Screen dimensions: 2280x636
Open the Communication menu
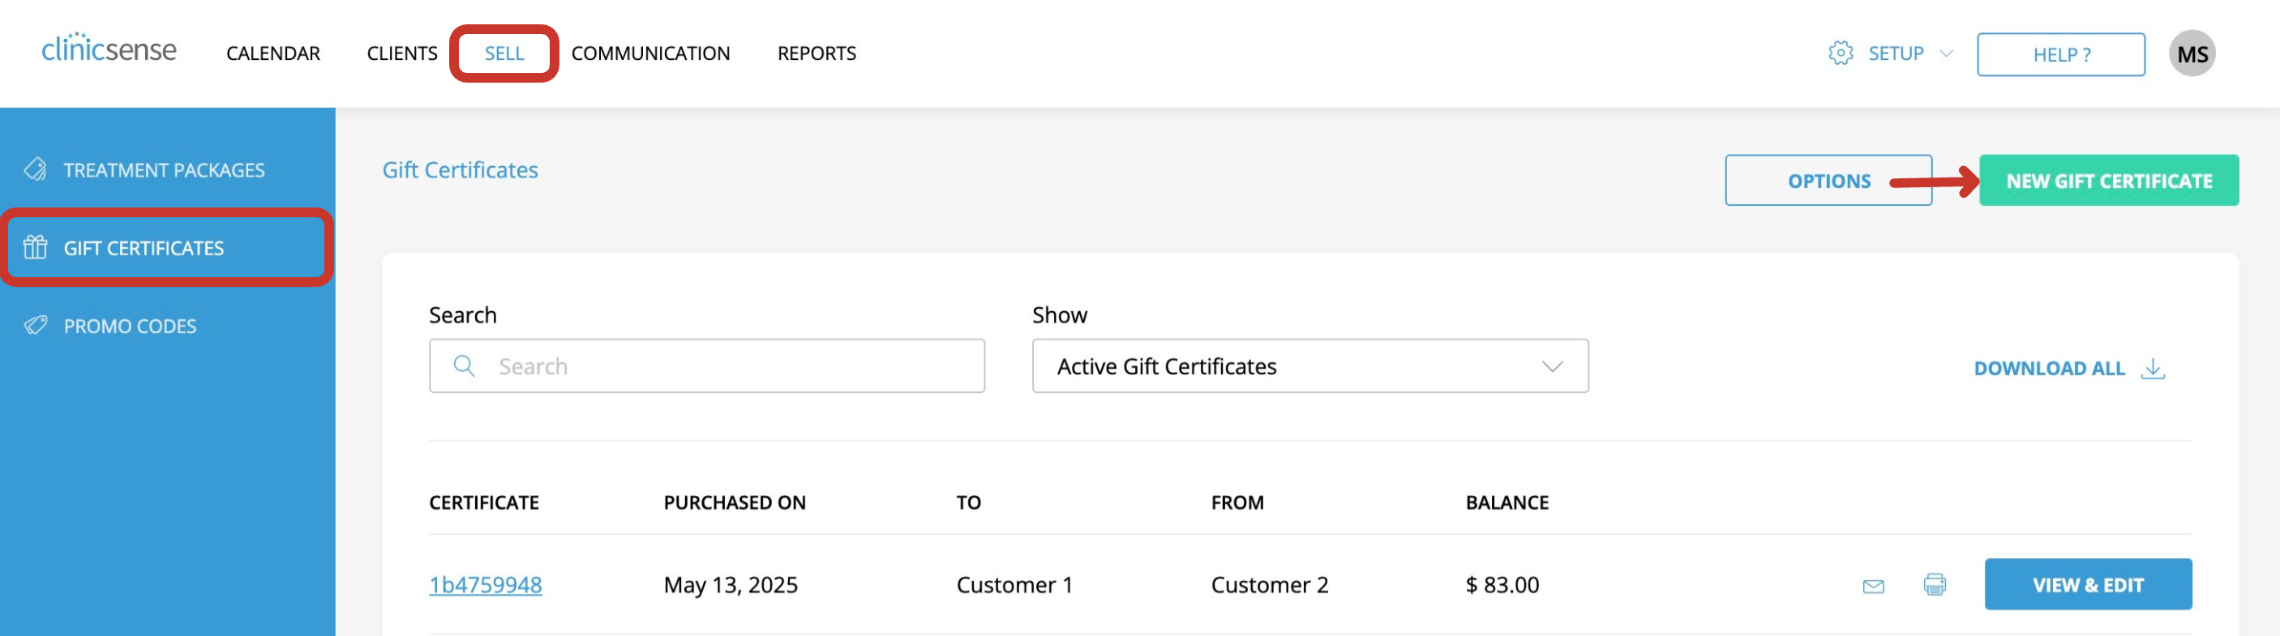click(x=650, y=54)
